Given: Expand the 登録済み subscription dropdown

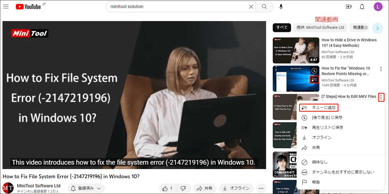Looking at the screenshot, I should [x=86, y=188].
